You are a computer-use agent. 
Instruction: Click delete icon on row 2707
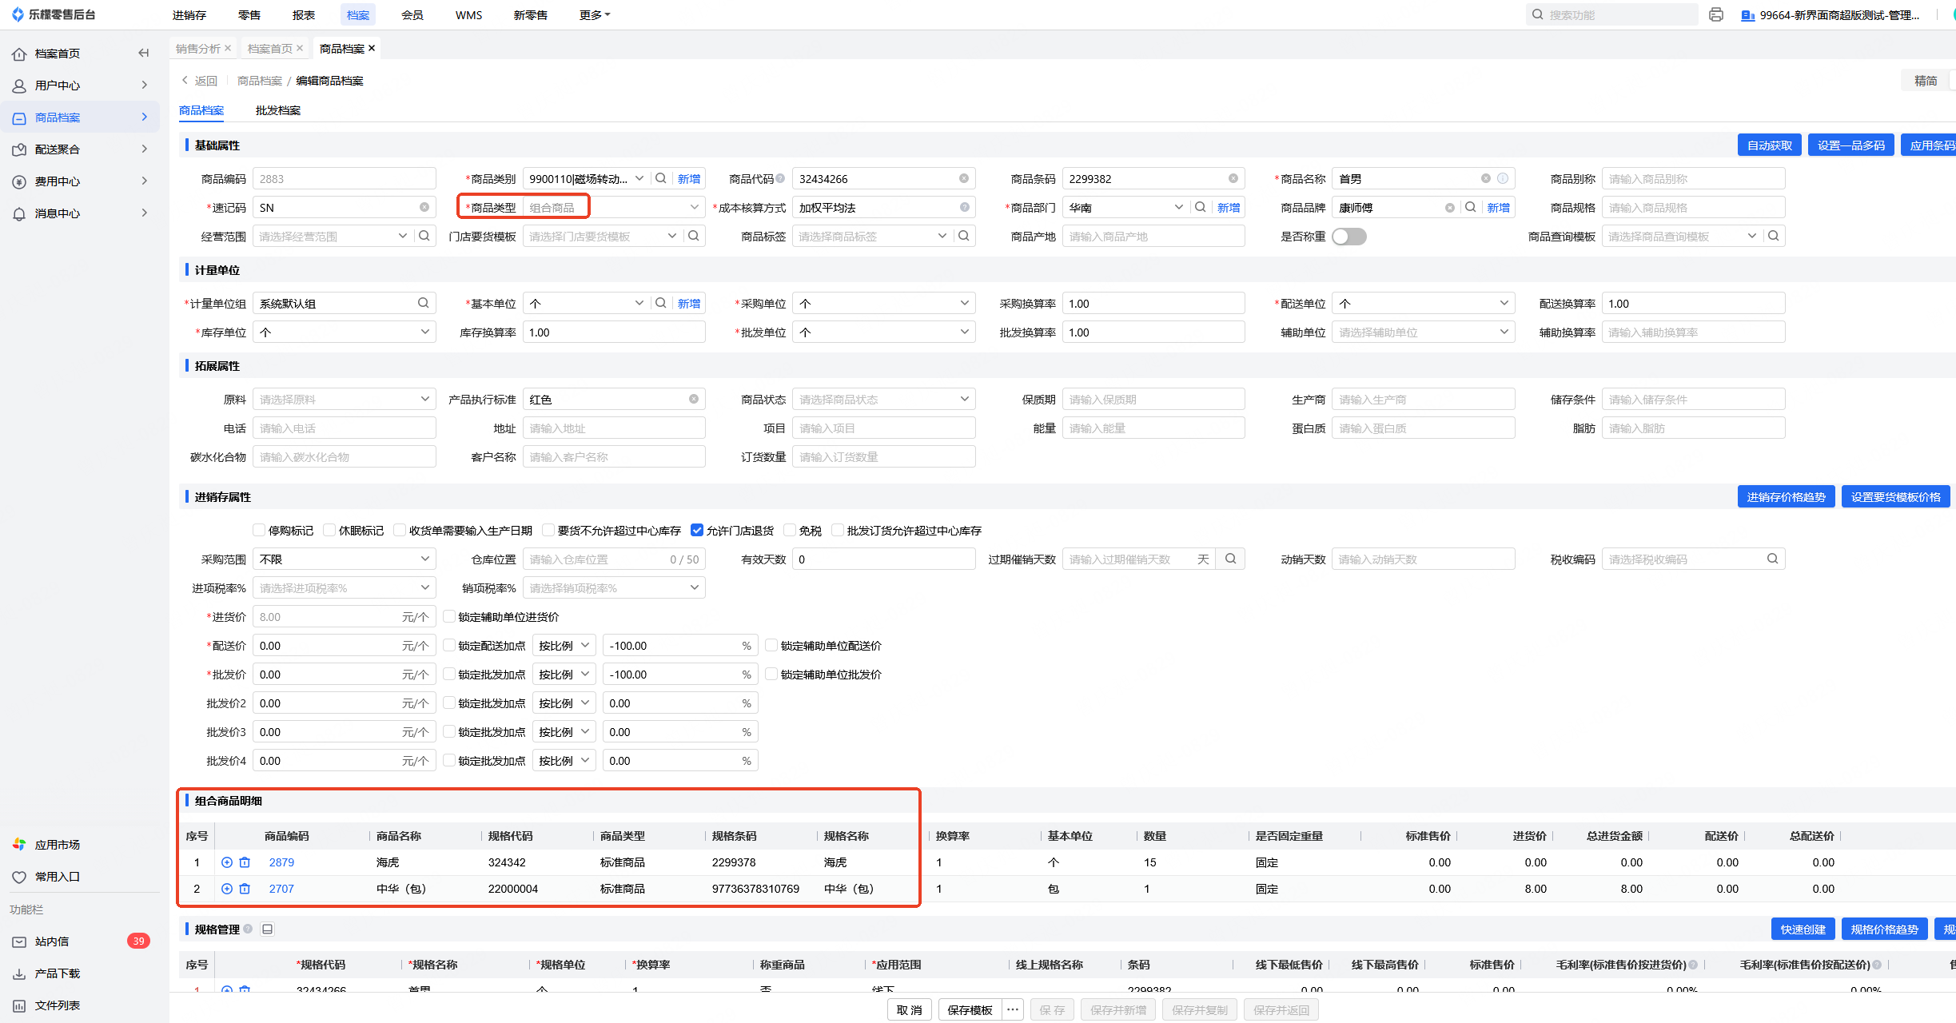pos(245,889)
